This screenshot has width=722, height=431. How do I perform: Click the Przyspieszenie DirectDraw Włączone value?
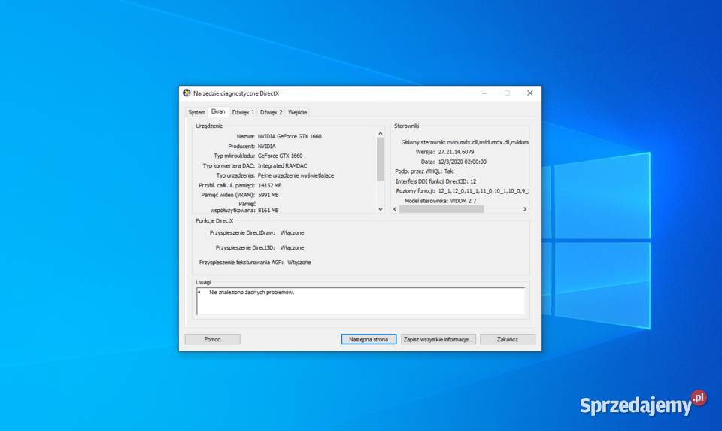(x=292, y=233)
